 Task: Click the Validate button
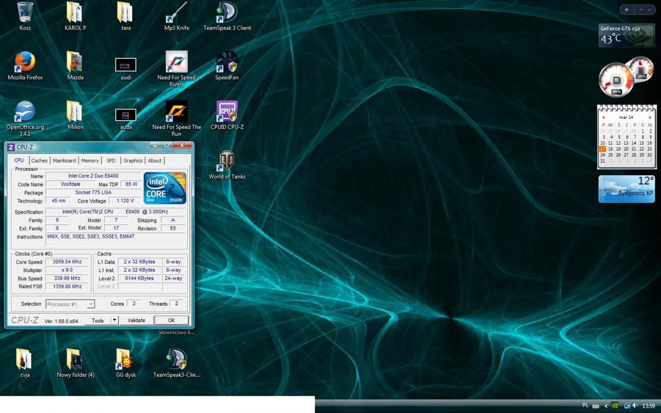137,320
